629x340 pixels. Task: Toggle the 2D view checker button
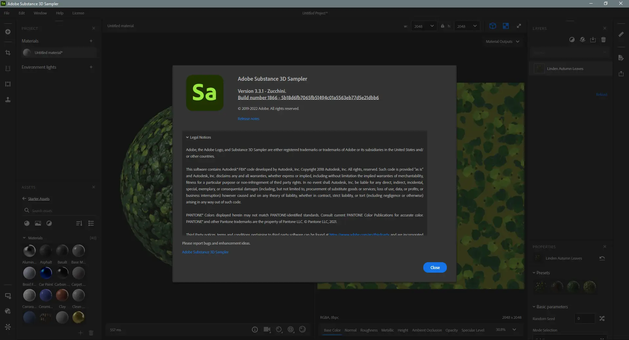(x=506, y=26)
